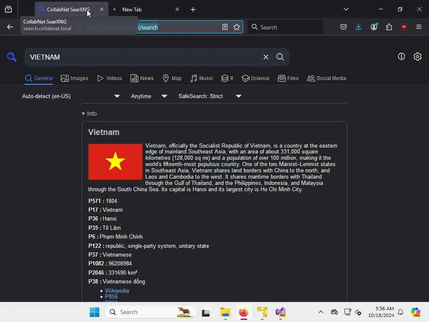Open the Auto-detect (en-US) language dropdown
429x322 pixels.
[x=71, y=96]
